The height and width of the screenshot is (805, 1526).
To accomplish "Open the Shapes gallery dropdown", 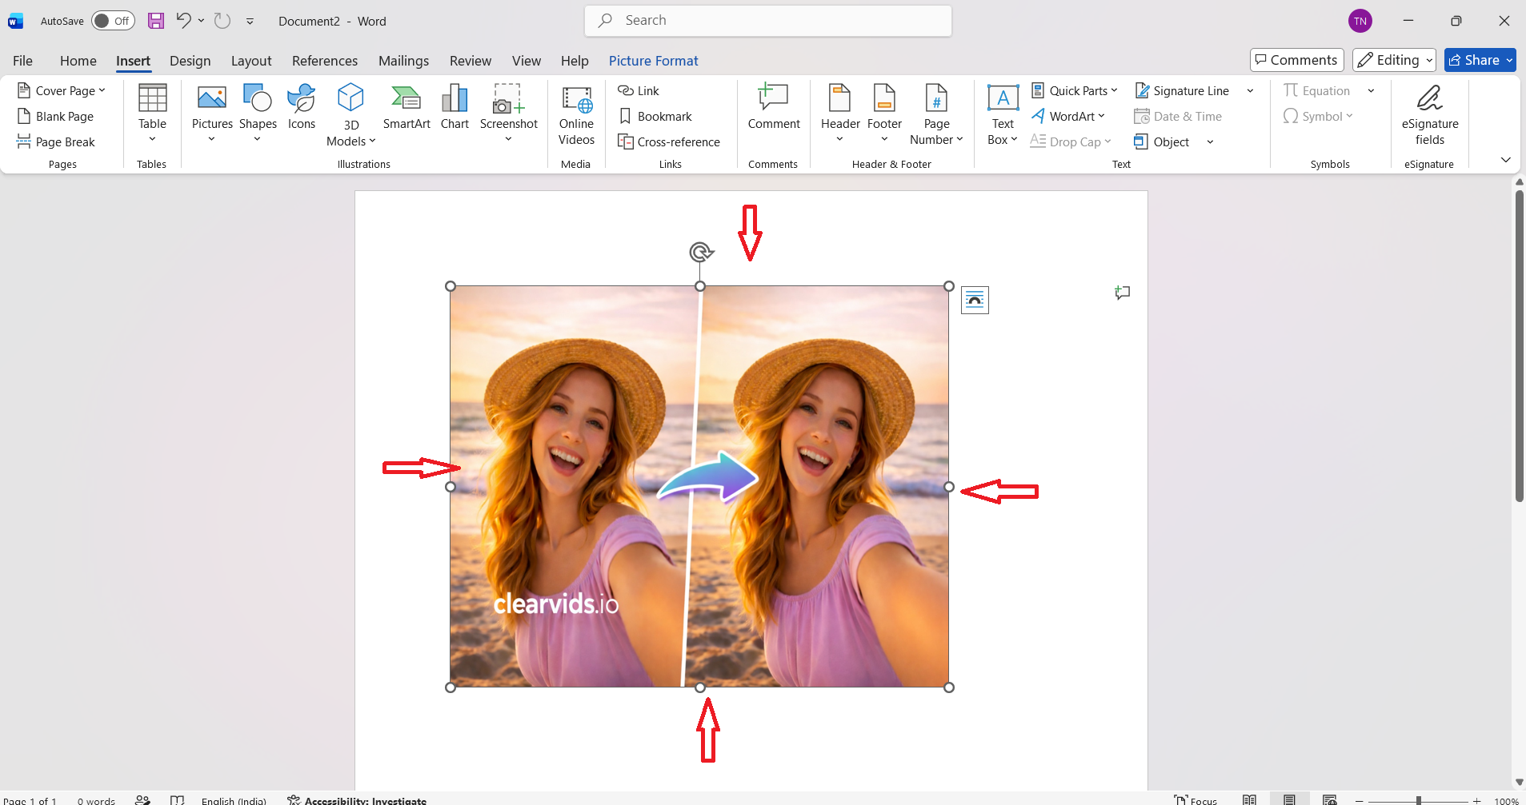I will (257, 139).
